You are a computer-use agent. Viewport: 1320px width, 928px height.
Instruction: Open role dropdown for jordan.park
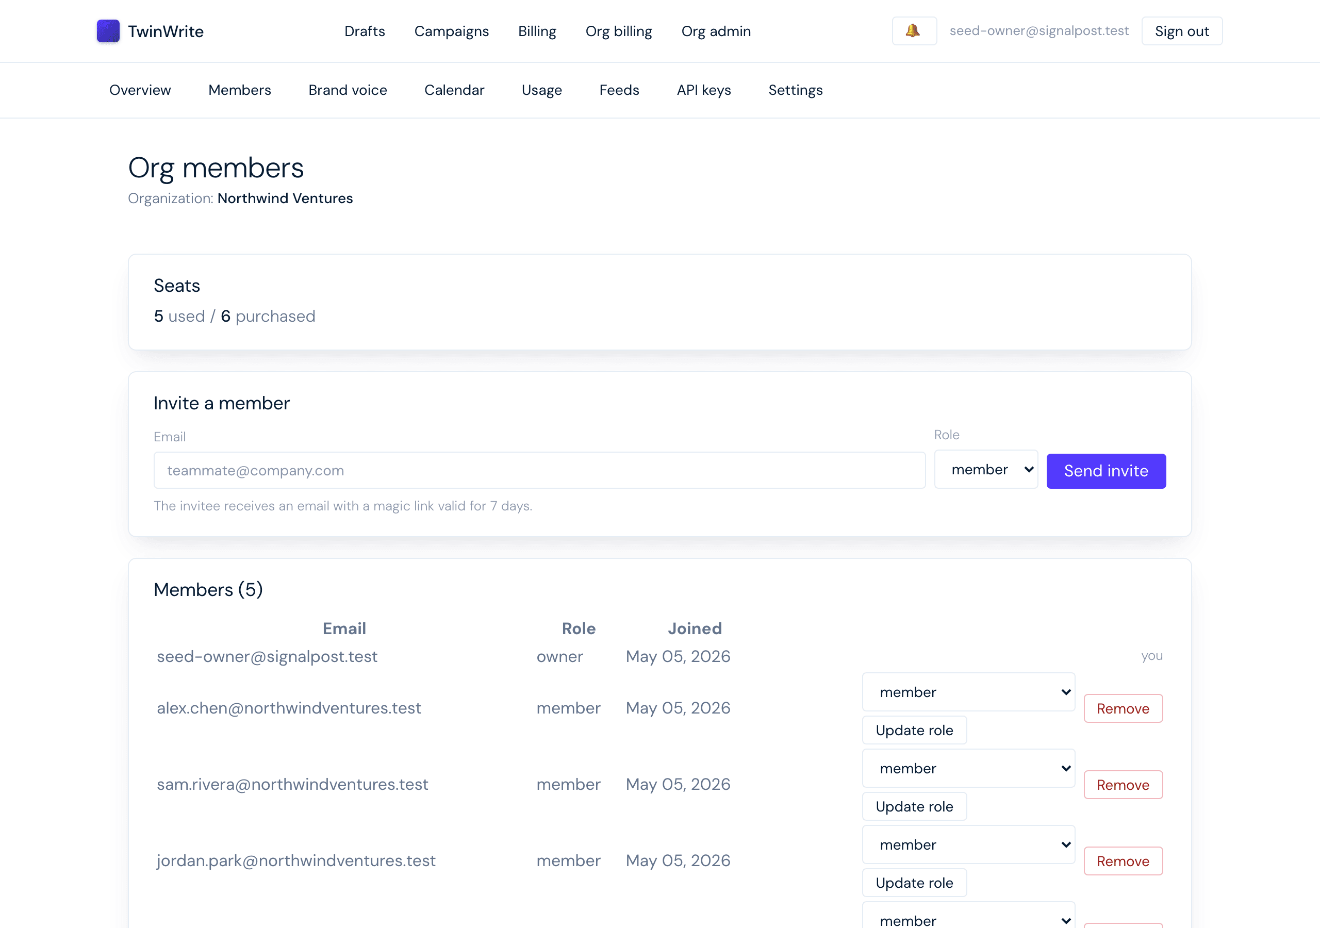tap(968, 844)
